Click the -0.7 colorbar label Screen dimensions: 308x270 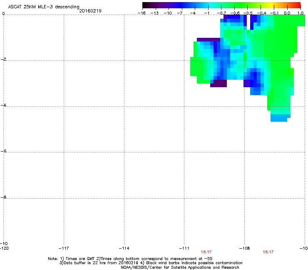221,13
